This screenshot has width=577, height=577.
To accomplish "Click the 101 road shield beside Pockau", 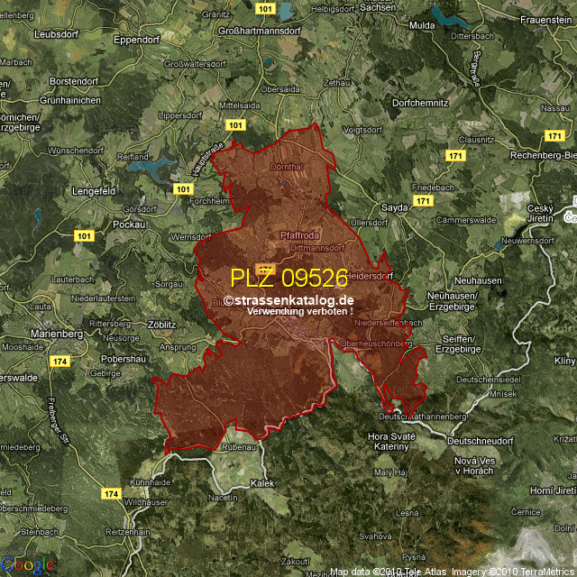I will 85,236.
